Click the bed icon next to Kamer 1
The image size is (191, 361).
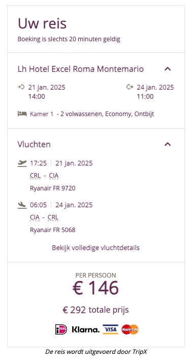22,114
